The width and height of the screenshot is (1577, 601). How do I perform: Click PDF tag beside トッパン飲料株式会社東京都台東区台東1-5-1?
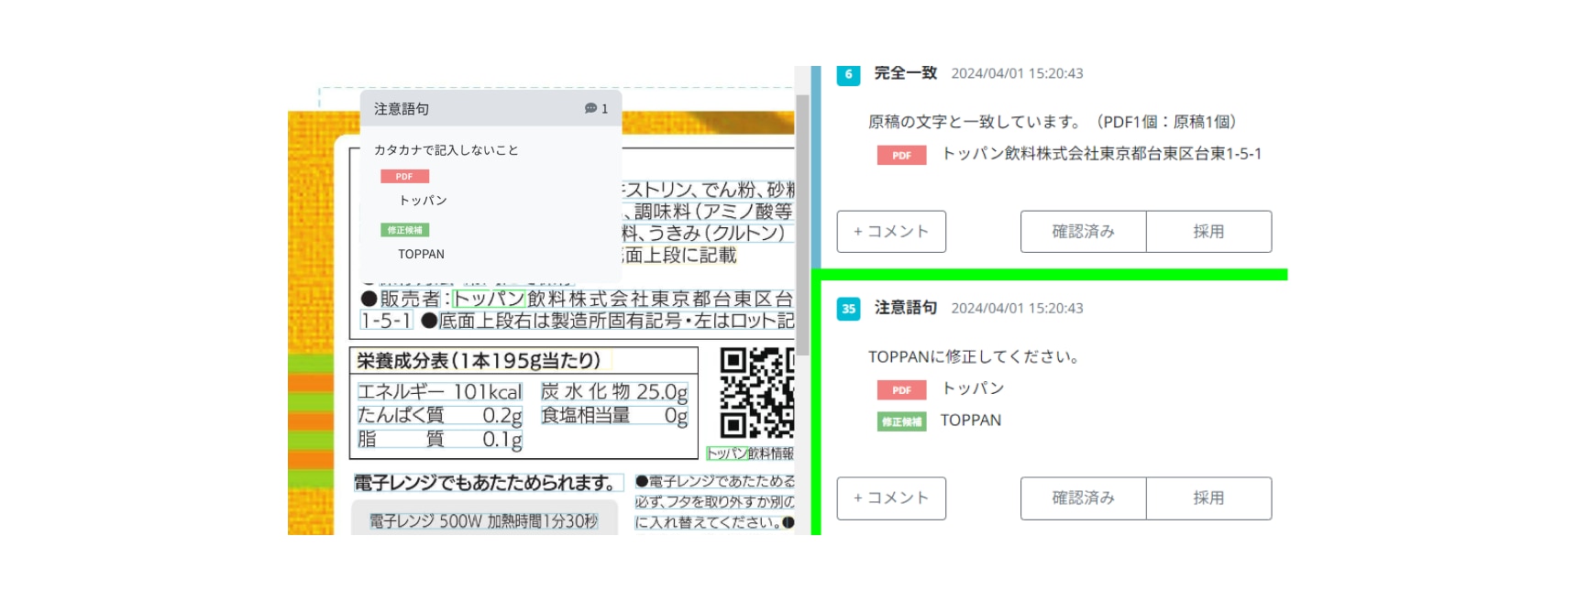pyautogui.click(x=901, y=155)
